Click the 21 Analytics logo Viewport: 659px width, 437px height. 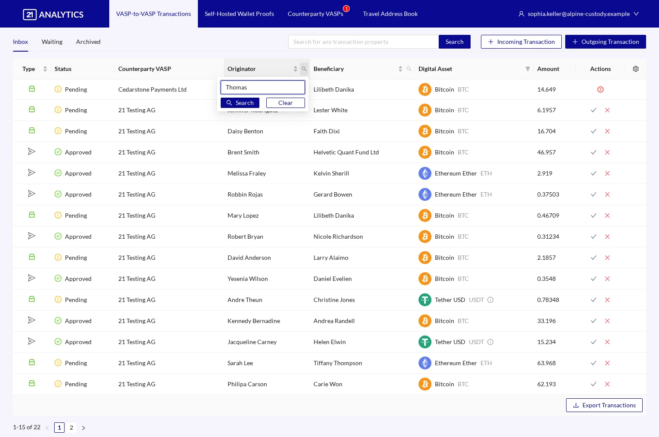(53, 14)
